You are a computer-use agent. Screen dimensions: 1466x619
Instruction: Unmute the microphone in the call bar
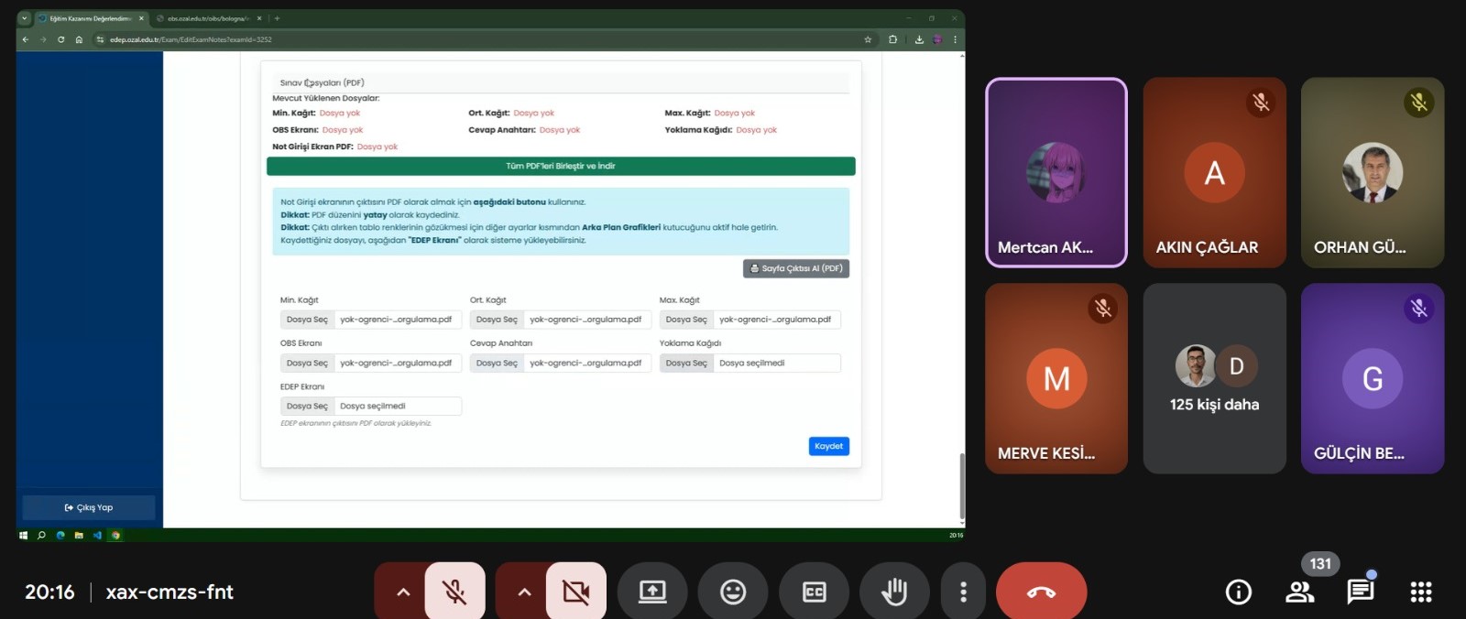[454, 592]
